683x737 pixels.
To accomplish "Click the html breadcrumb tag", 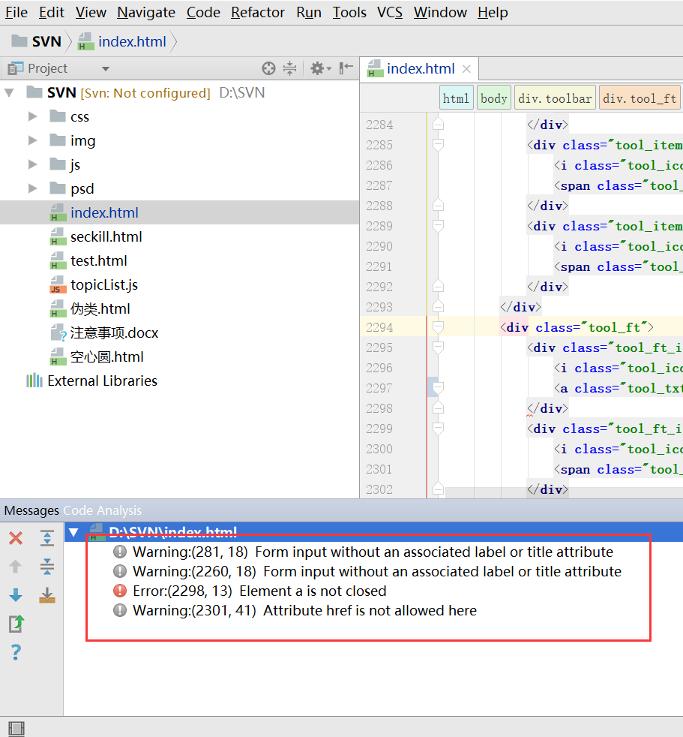I will (x=456, y=98).
